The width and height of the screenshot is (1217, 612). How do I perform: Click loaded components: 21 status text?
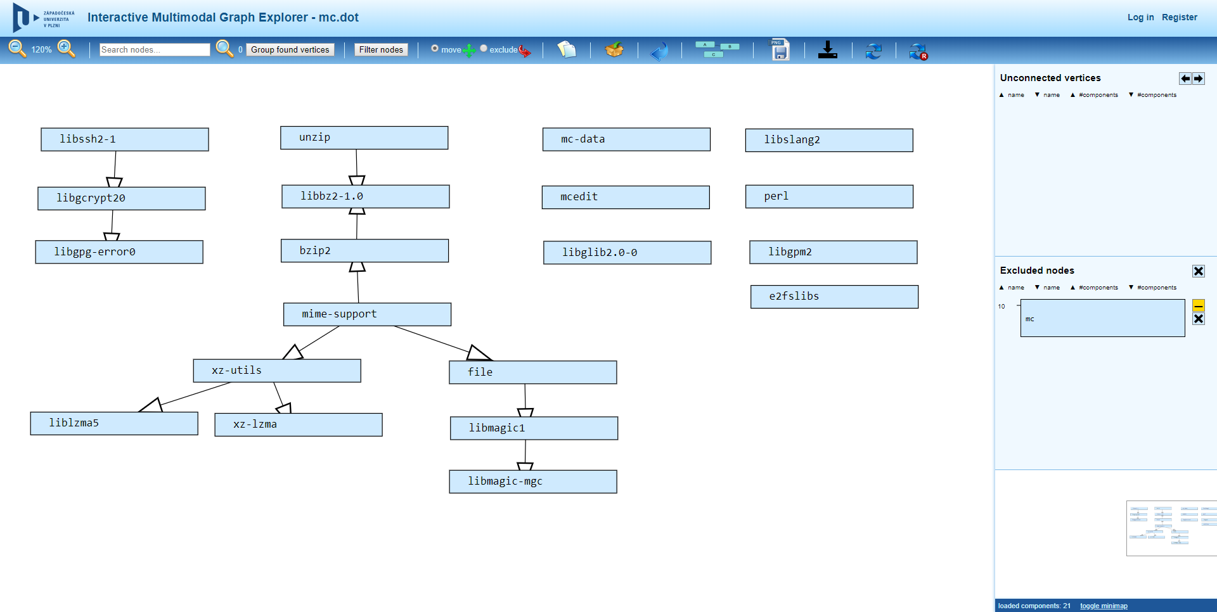[x=1034, y=606]
